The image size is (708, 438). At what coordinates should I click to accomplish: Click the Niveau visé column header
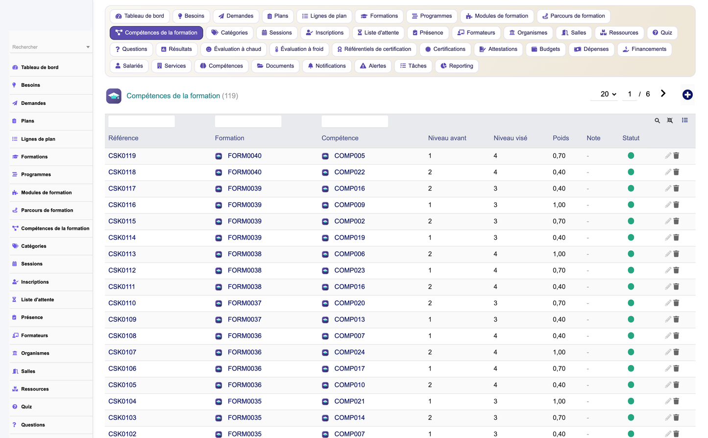[510, 138]
